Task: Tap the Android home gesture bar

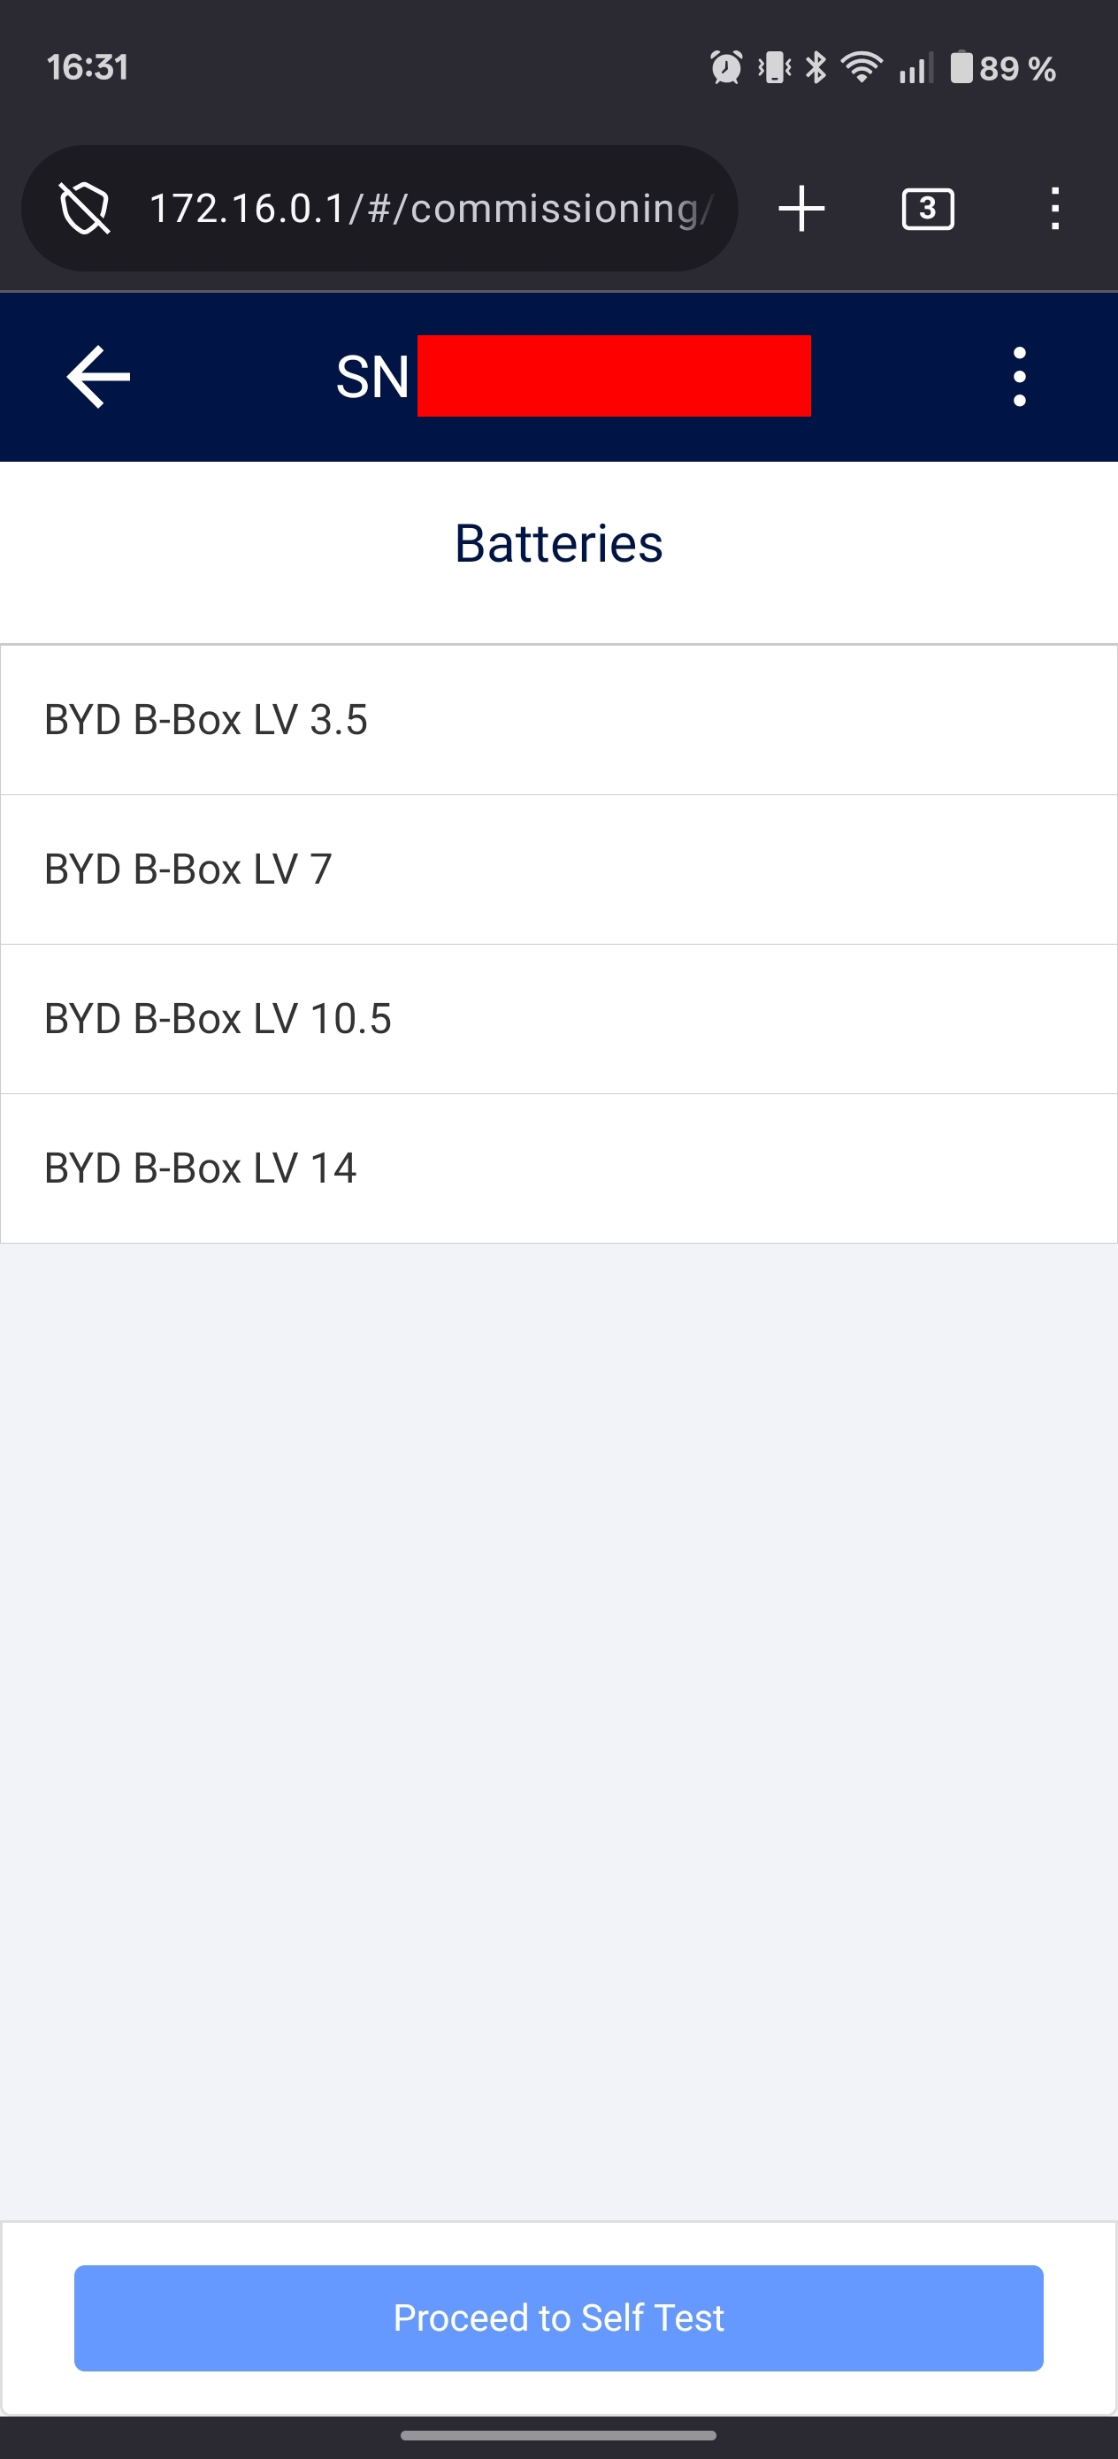Action: 558,2435
